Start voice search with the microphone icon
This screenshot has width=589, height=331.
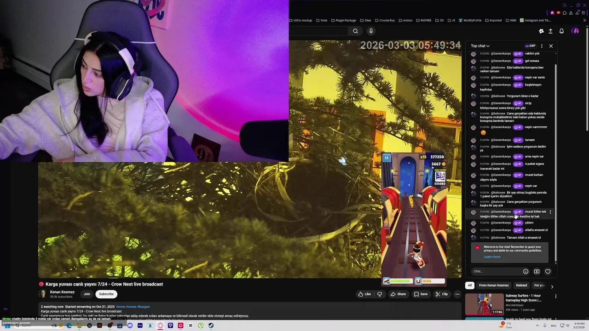tap(371, 31)
